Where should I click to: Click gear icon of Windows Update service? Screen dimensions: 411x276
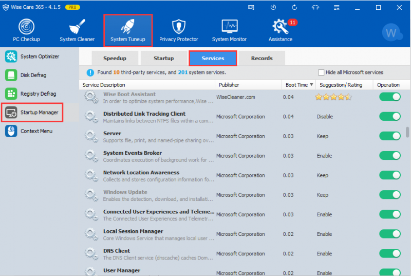91,195
